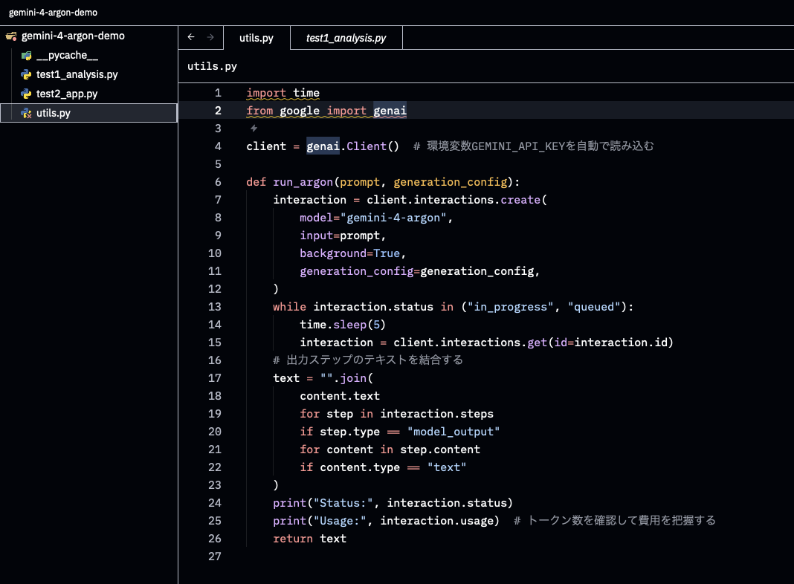Click the "queued" string
Viewport: 794px width, 584px height.
[595, 307]
